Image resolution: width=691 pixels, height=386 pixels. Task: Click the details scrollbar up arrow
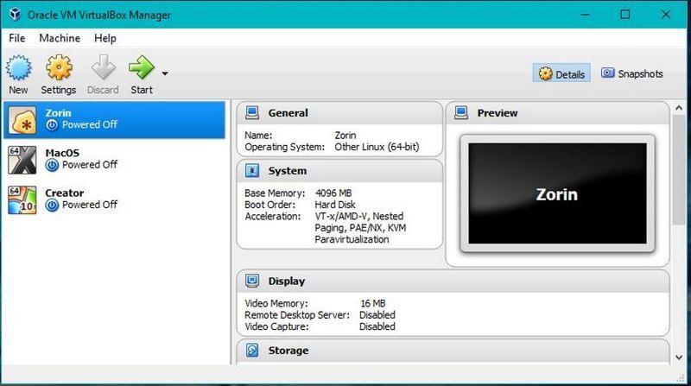(679, 108)
